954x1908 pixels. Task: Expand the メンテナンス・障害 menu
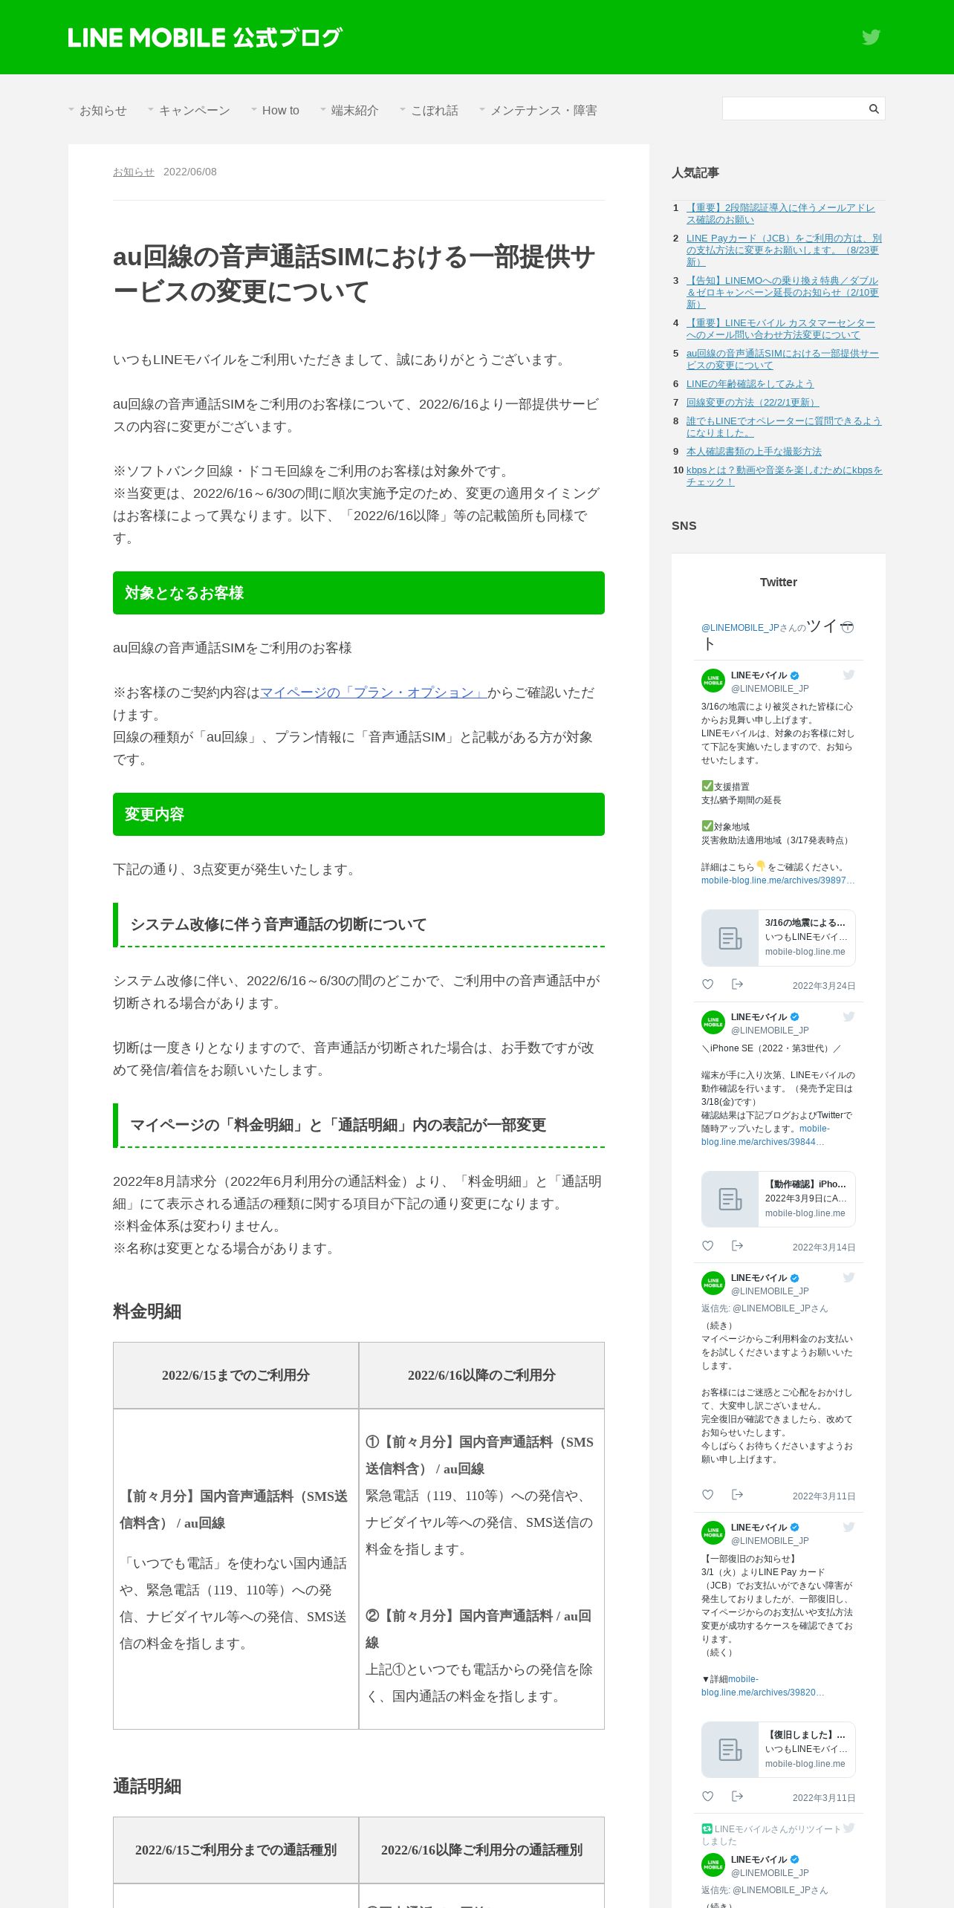(x=539, y=110)
